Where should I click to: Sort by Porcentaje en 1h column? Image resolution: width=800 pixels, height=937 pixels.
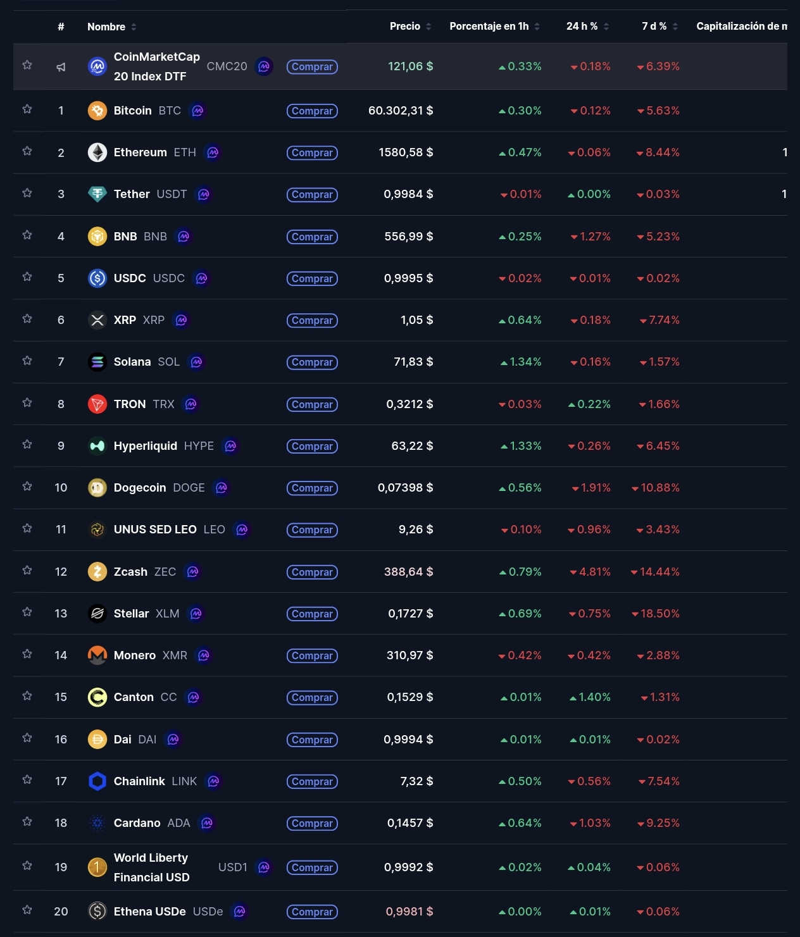click(x=494, y=26)
